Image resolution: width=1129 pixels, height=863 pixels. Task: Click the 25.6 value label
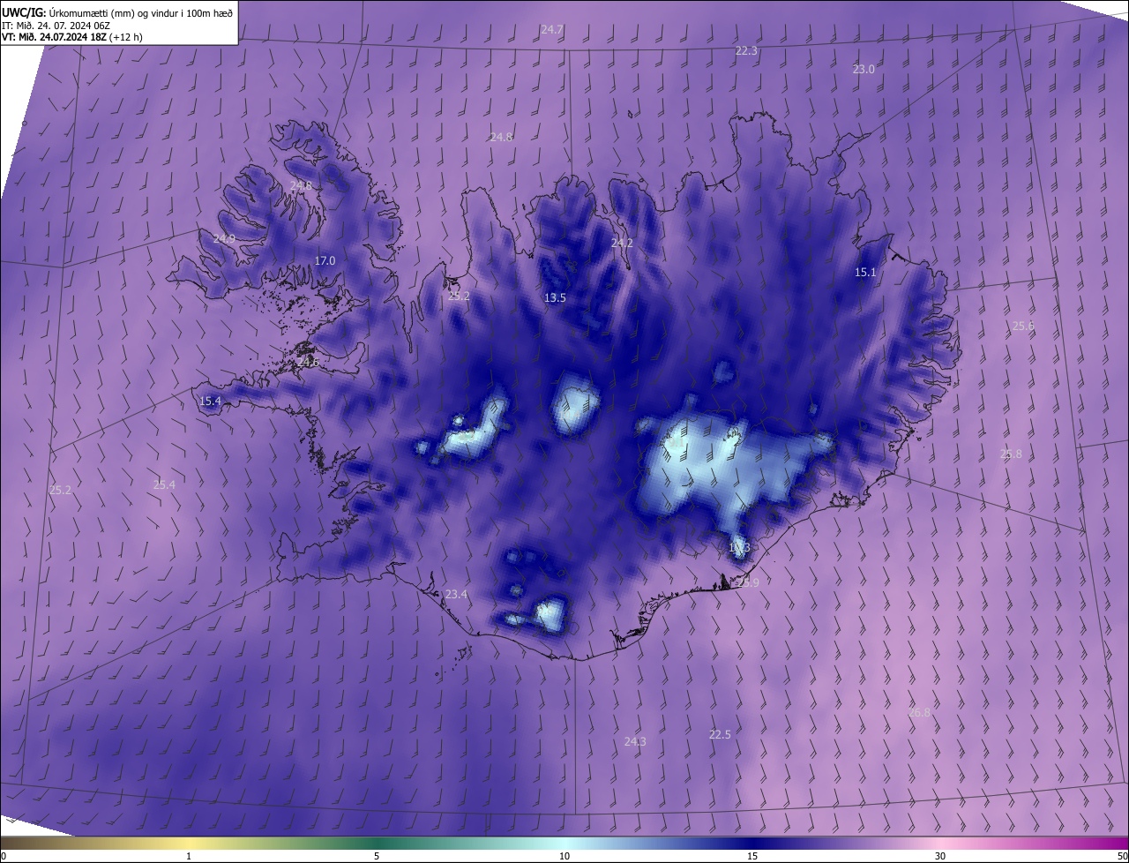coord(1023,326)
